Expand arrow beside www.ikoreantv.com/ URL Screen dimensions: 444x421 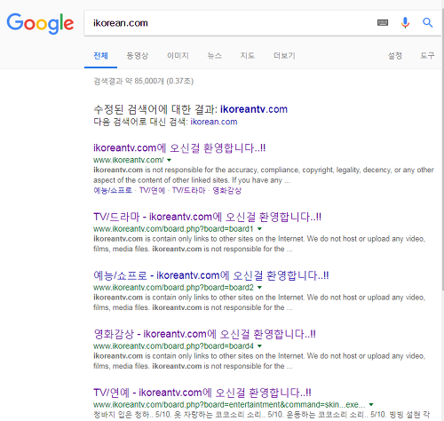click(x=169, y=160)
